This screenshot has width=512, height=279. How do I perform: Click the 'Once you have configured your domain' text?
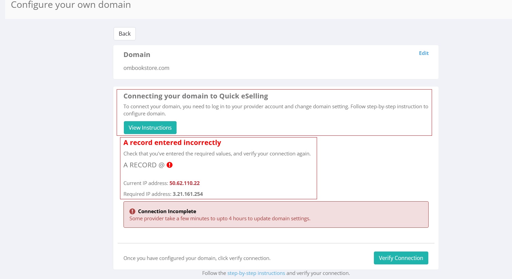click(197, 258)
